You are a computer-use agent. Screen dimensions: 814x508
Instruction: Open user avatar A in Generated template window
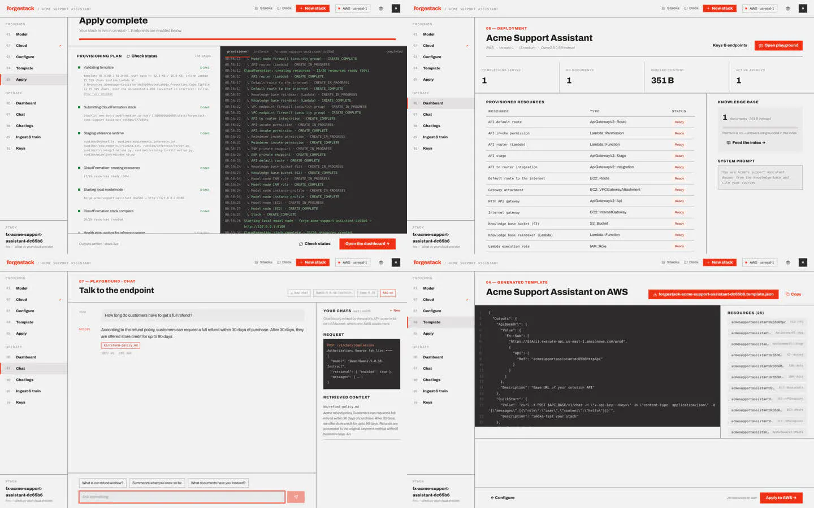click(x=803, y=262)
